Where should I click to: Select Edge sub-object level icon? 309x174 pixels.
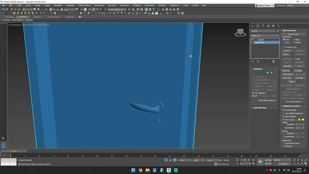click(x=260, y=73)
